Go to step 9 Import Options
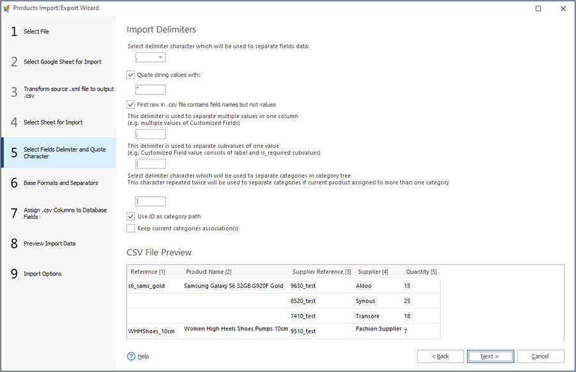Viewport: 576px width, 372px height. point(59,274)
